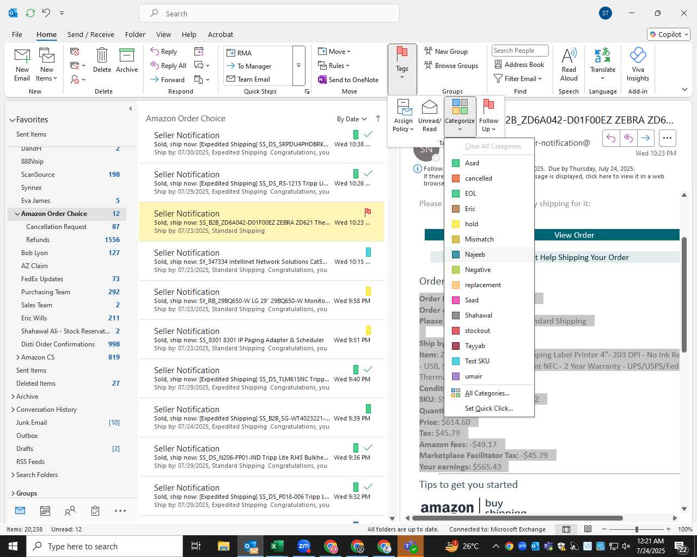The width and height of the screenshot is (697, 557).
Task: Send message to OneNote
Action: coord(348,79)
